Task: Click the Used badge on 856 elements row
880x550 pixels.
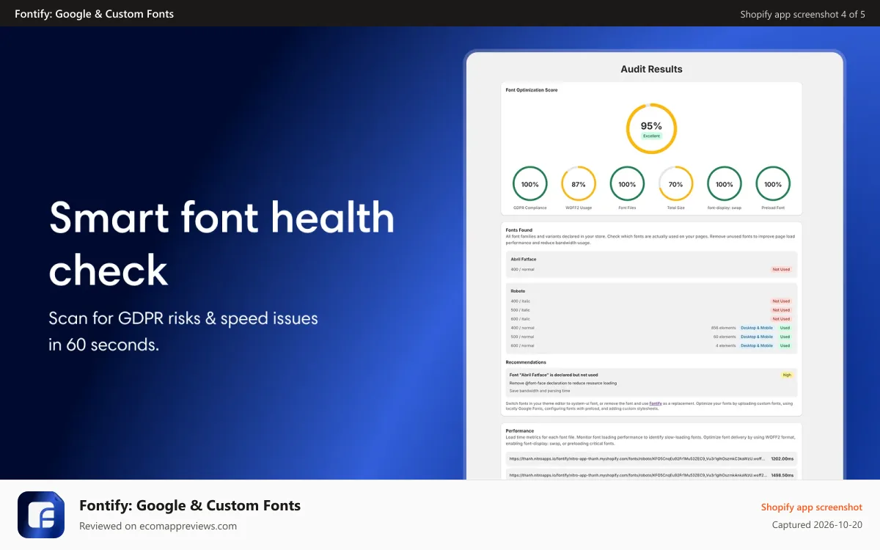Action: pos(785,328)
